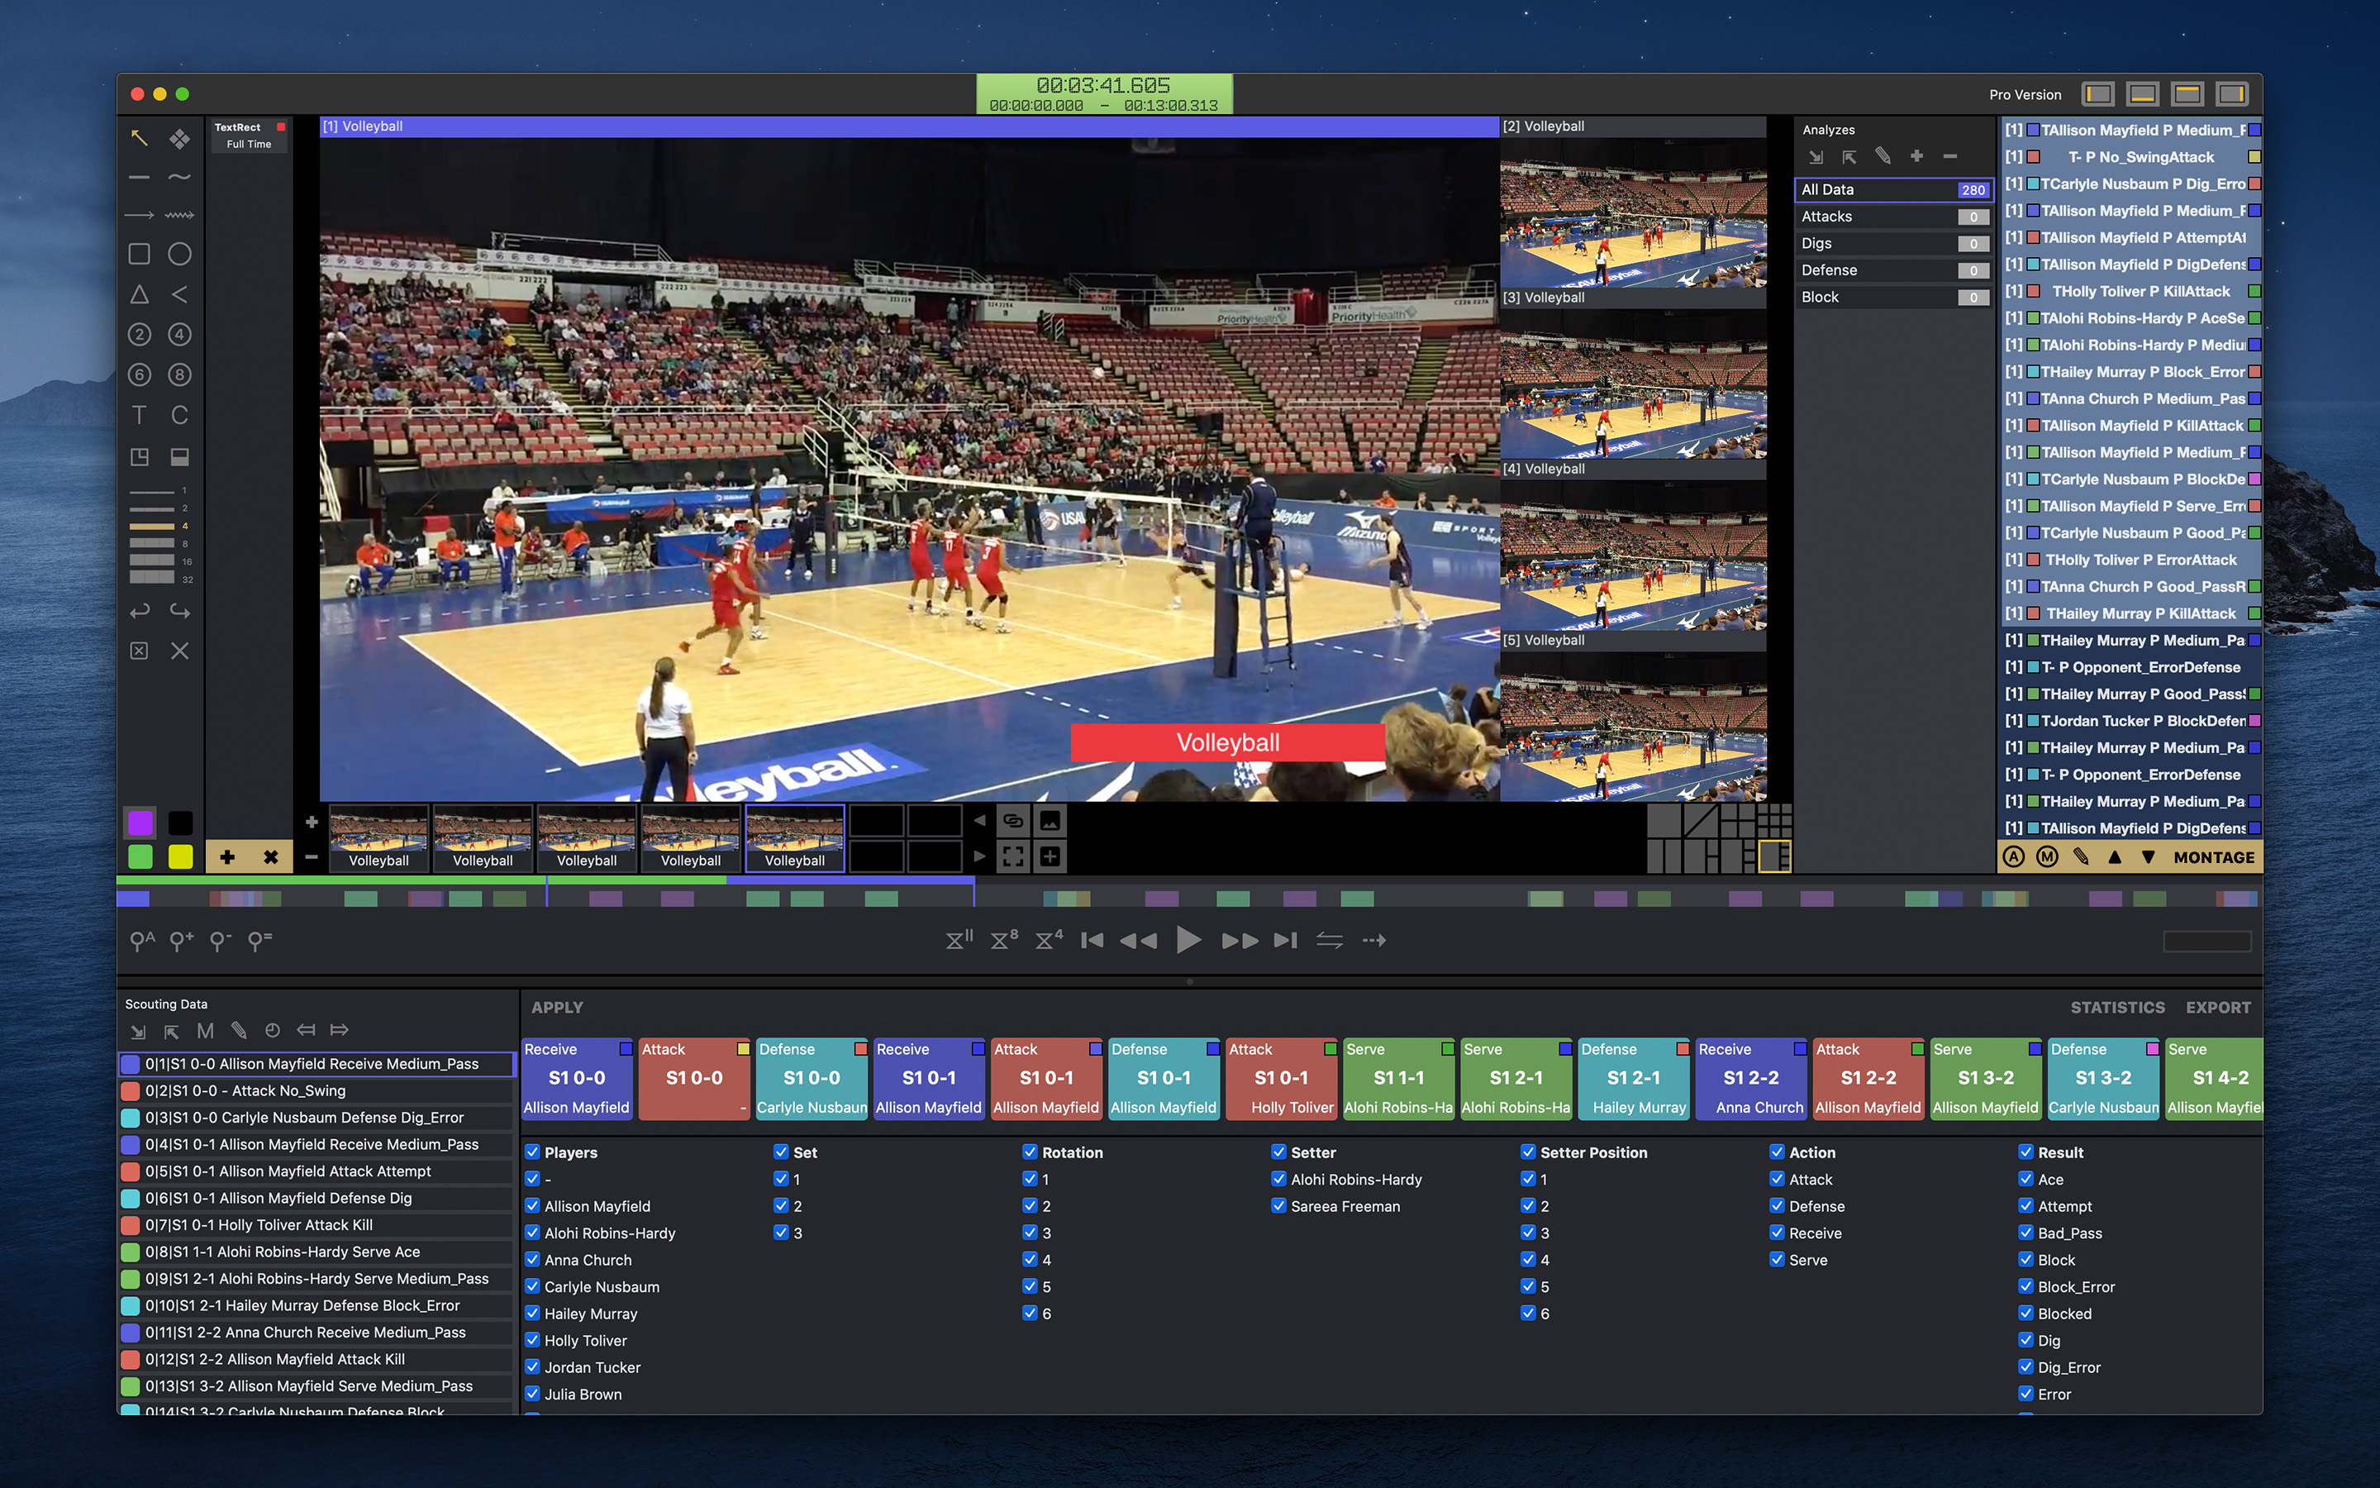Click the link videos icon

[1013, 821]
